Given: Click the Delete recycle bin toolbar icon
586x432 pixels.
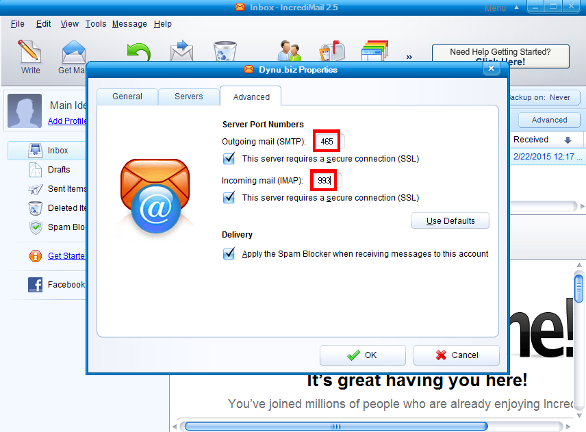Looking at the screenshot, I should [x=225, y=51].
